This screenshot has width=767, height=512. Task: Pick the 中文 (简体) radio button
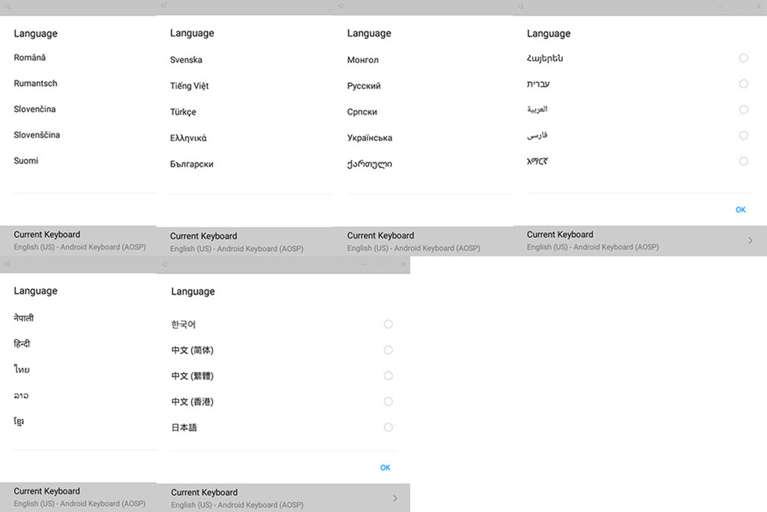(x=388, y=350)
